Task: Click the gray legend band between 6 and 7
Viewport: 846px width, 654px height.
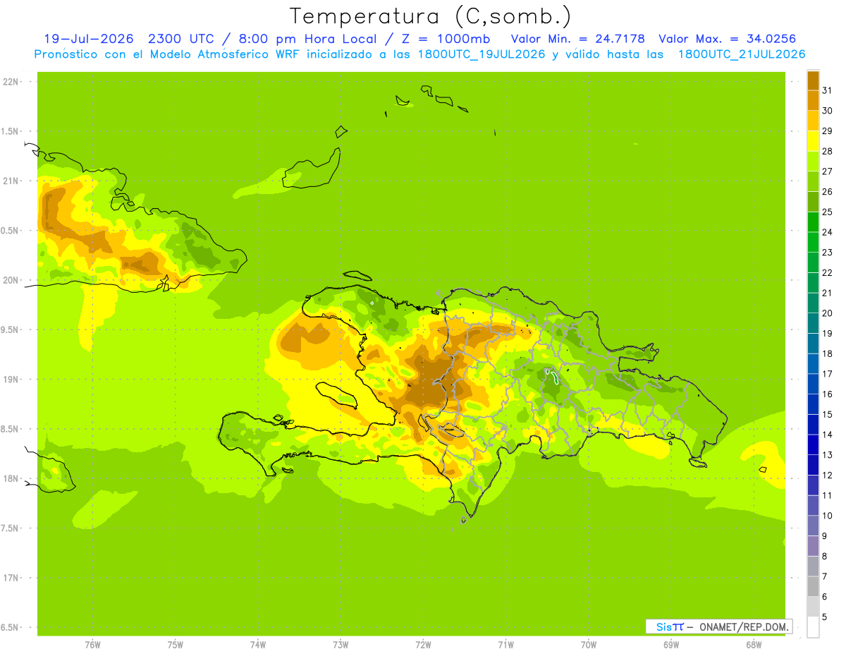Action: coord(813,586)
